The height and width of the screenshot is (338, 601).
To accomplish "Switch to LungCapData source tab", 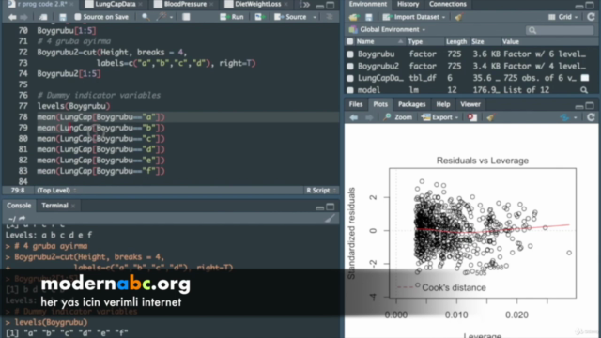I will pyautogui.click(x=115, y=4).
